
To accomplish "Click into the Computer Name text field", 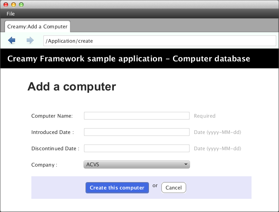I will click(x=136, y=116).
